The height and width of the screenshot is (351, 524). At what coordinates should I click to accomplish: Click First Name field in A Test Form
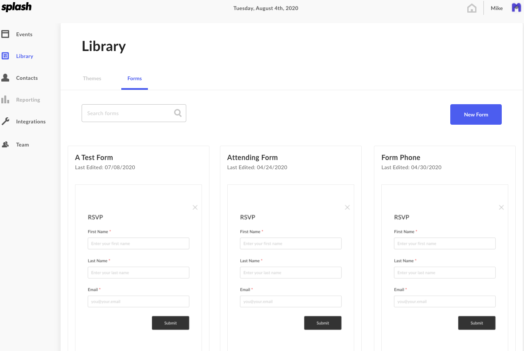138,243
